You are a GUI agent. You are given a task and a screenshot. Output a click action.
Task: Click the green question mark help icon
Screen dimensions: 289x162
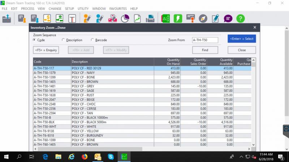(241, 18)
